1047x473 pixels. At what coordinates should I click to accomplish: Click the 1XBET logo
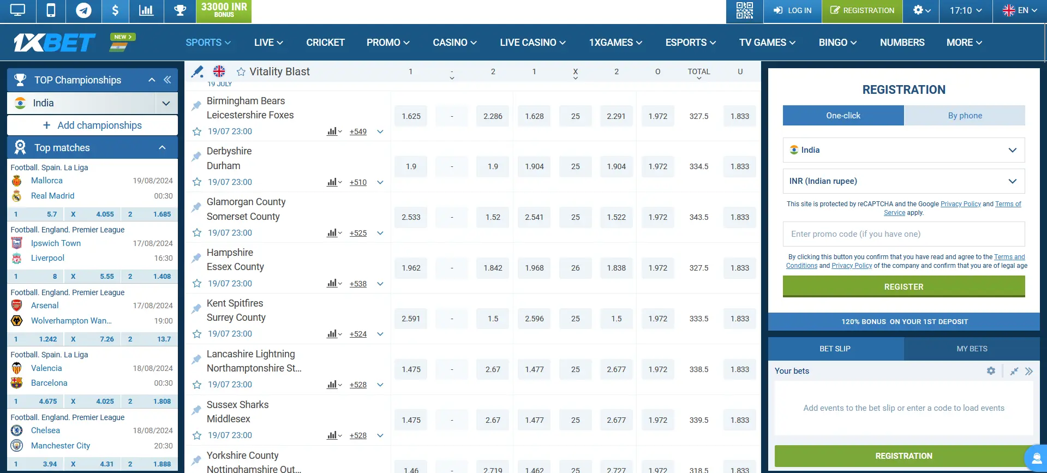pos(55,43)
